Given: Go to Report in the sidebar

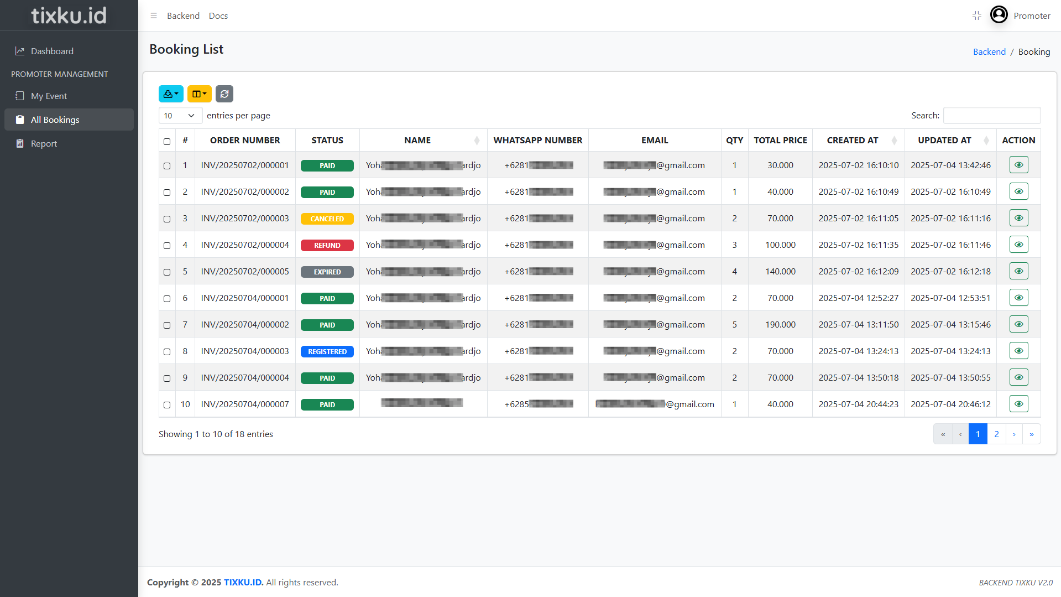Looking at the screenshot, I should 44,143.
